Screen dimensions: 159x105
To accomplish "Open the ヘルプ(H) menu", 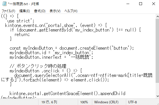I will click(71, 11).
